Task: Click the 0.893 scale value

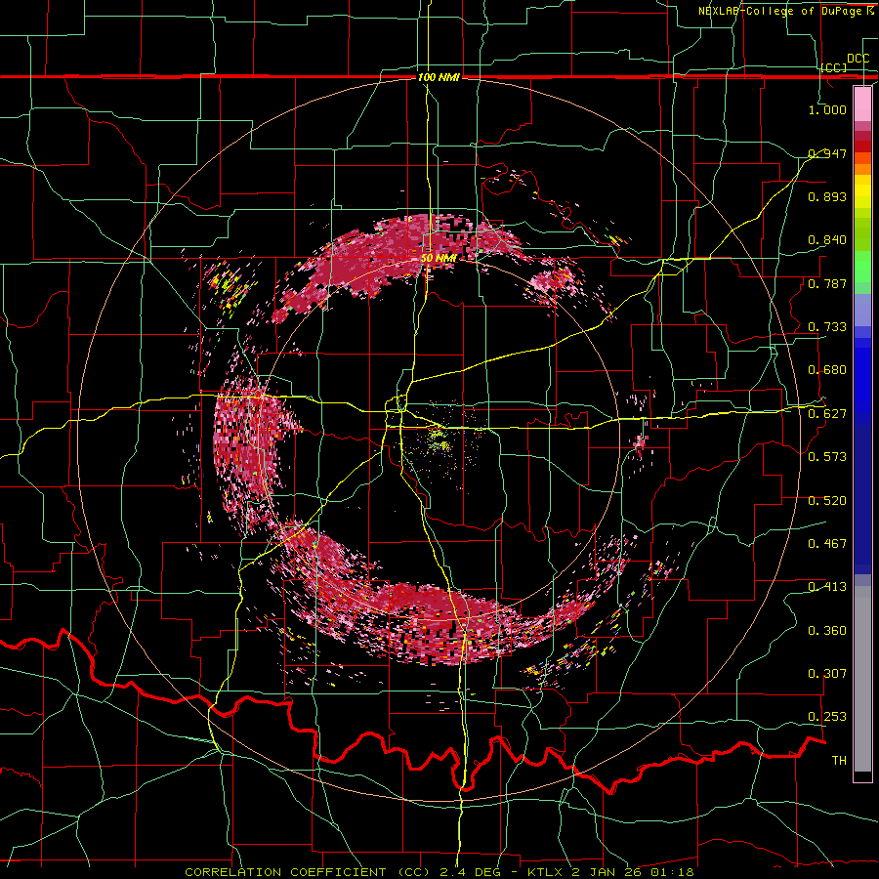Action: pyautogui.click(x=827, y=196)
